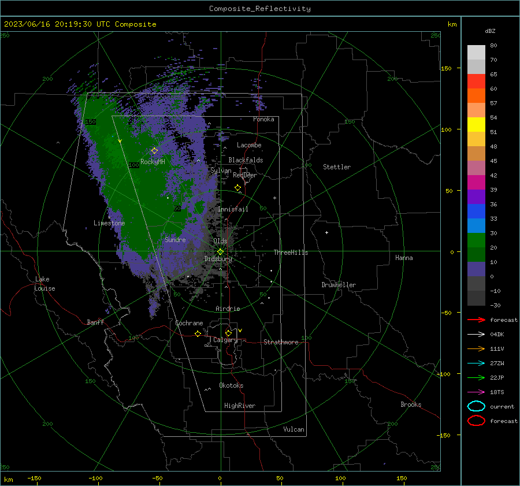The width and height of the screenshot is (520, 486).
Task: Click the Airdrie label
Action: pos(228,309)
